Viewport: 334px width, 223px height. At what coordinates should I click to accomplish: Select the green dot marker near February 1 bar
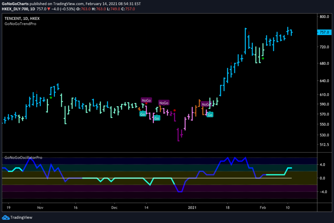click(263, 58)
